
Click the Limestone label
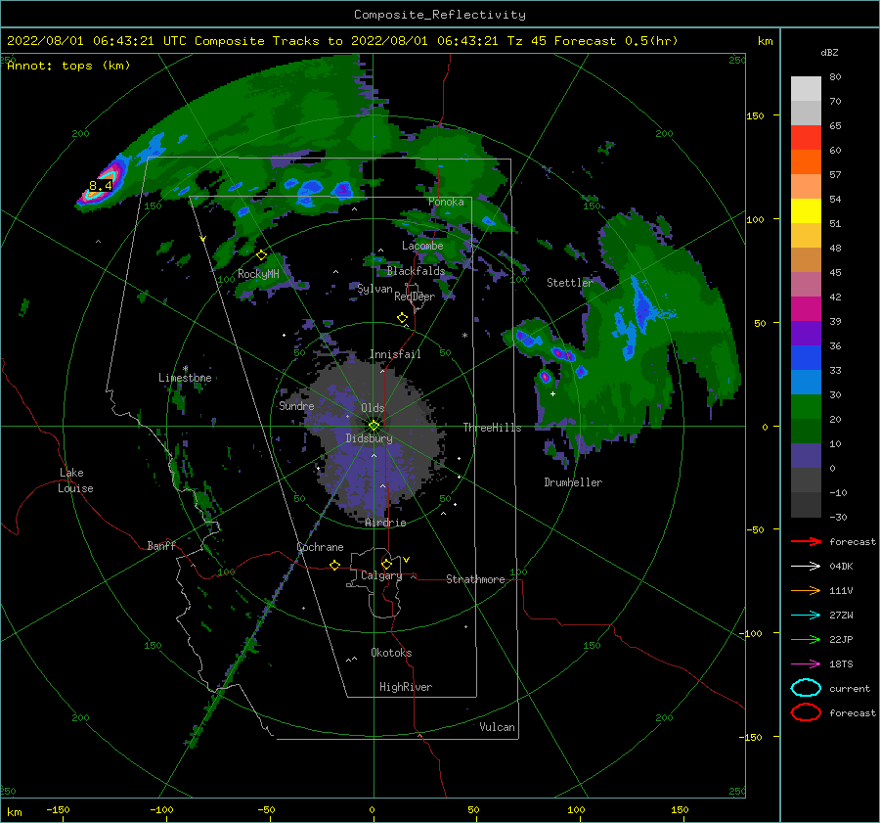185,378
